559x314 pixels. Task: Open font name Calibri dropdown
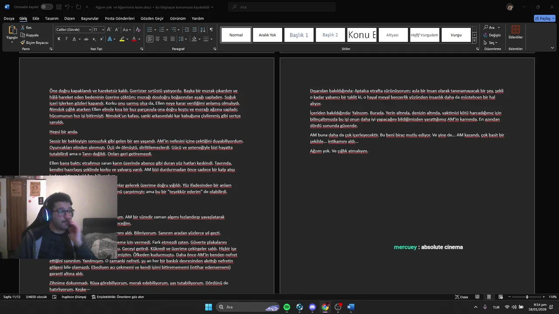pos(90,30)
